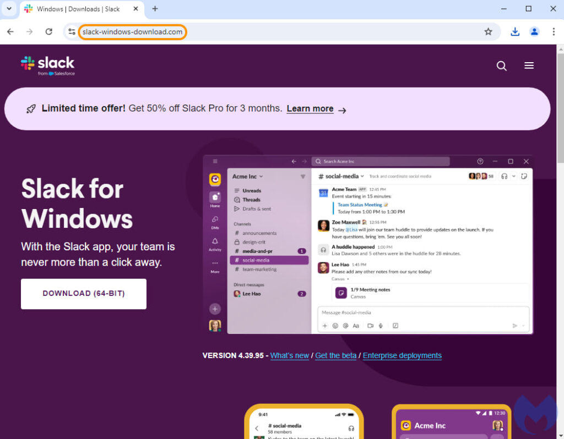Viewport: 564px width, 439px height.
Task: Open a new browser tab
Action: [x=155, y=9]
